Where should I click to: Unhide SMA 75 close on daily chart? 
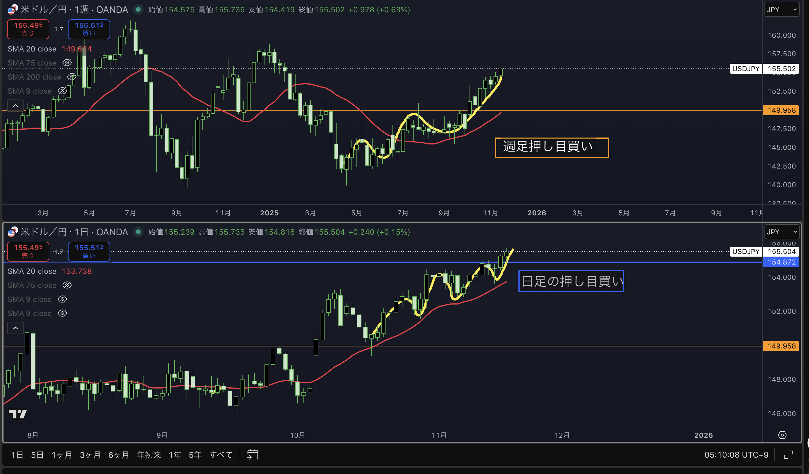(67, 285)
